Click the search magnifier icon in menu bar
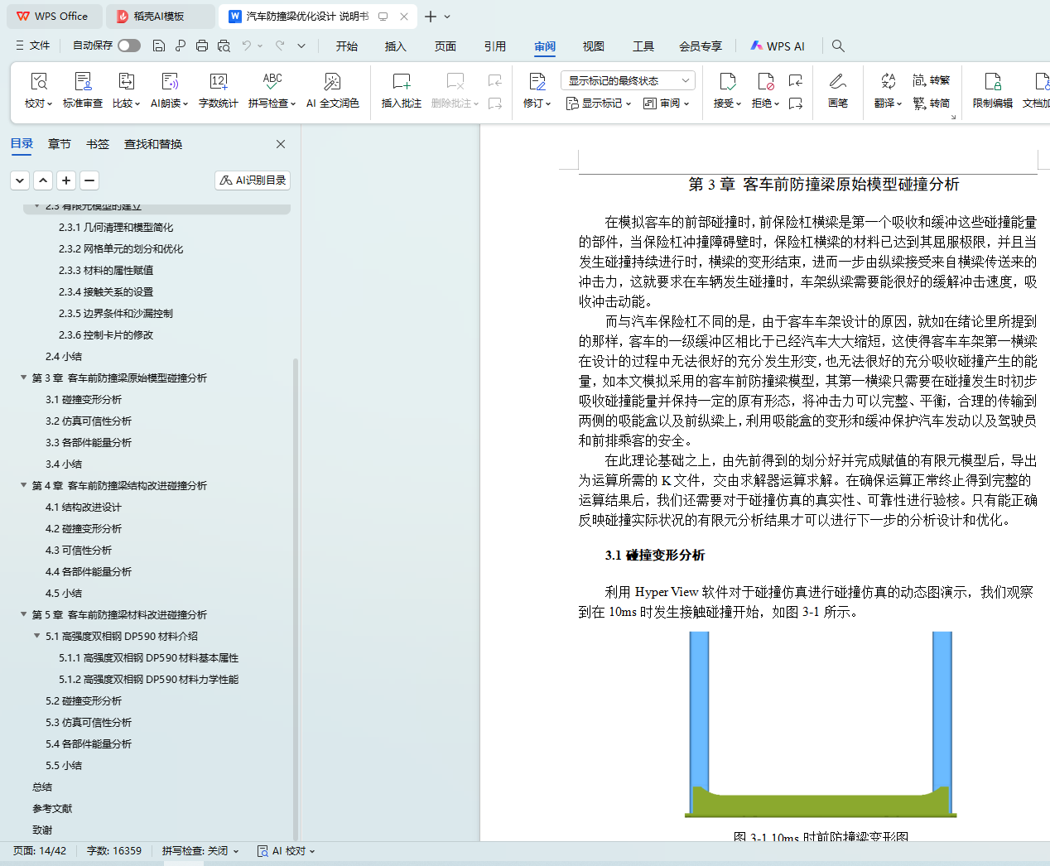The height and width of the screenshot is (866, 1050). [x=838, y=46]
